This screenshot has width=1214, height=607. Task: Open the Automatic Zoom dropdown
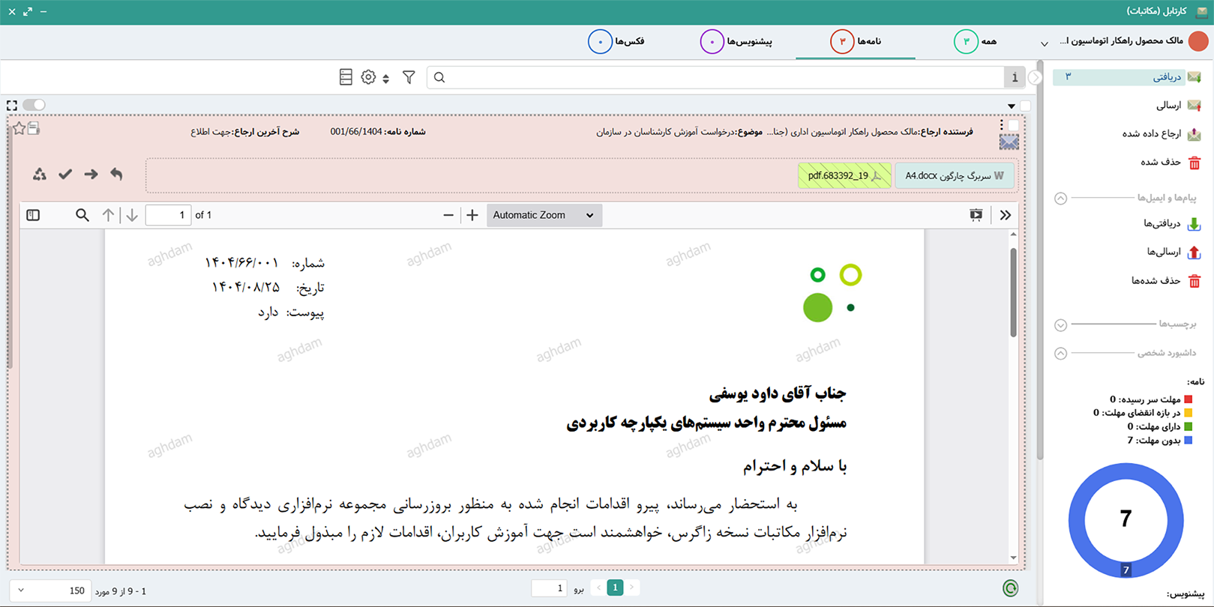(544, 215)
